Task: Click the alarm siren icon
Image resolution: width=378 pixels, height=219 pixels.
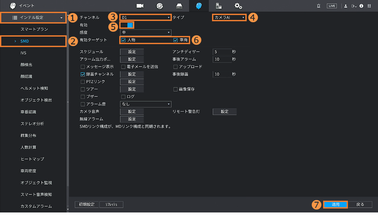Action: click(x=319, y=6)
